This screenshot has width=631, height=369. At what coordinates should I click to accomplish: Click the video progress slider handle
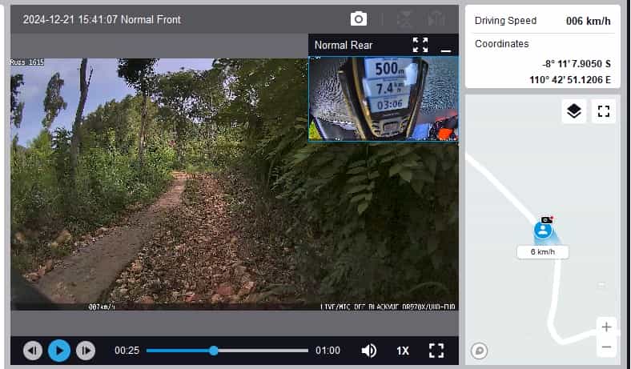coord(214,351)
